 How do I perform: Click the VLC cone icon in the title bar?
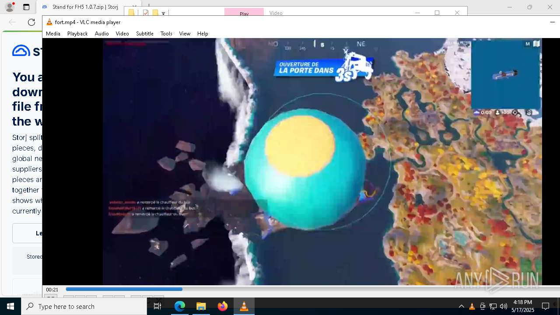(x=49, y=22)
